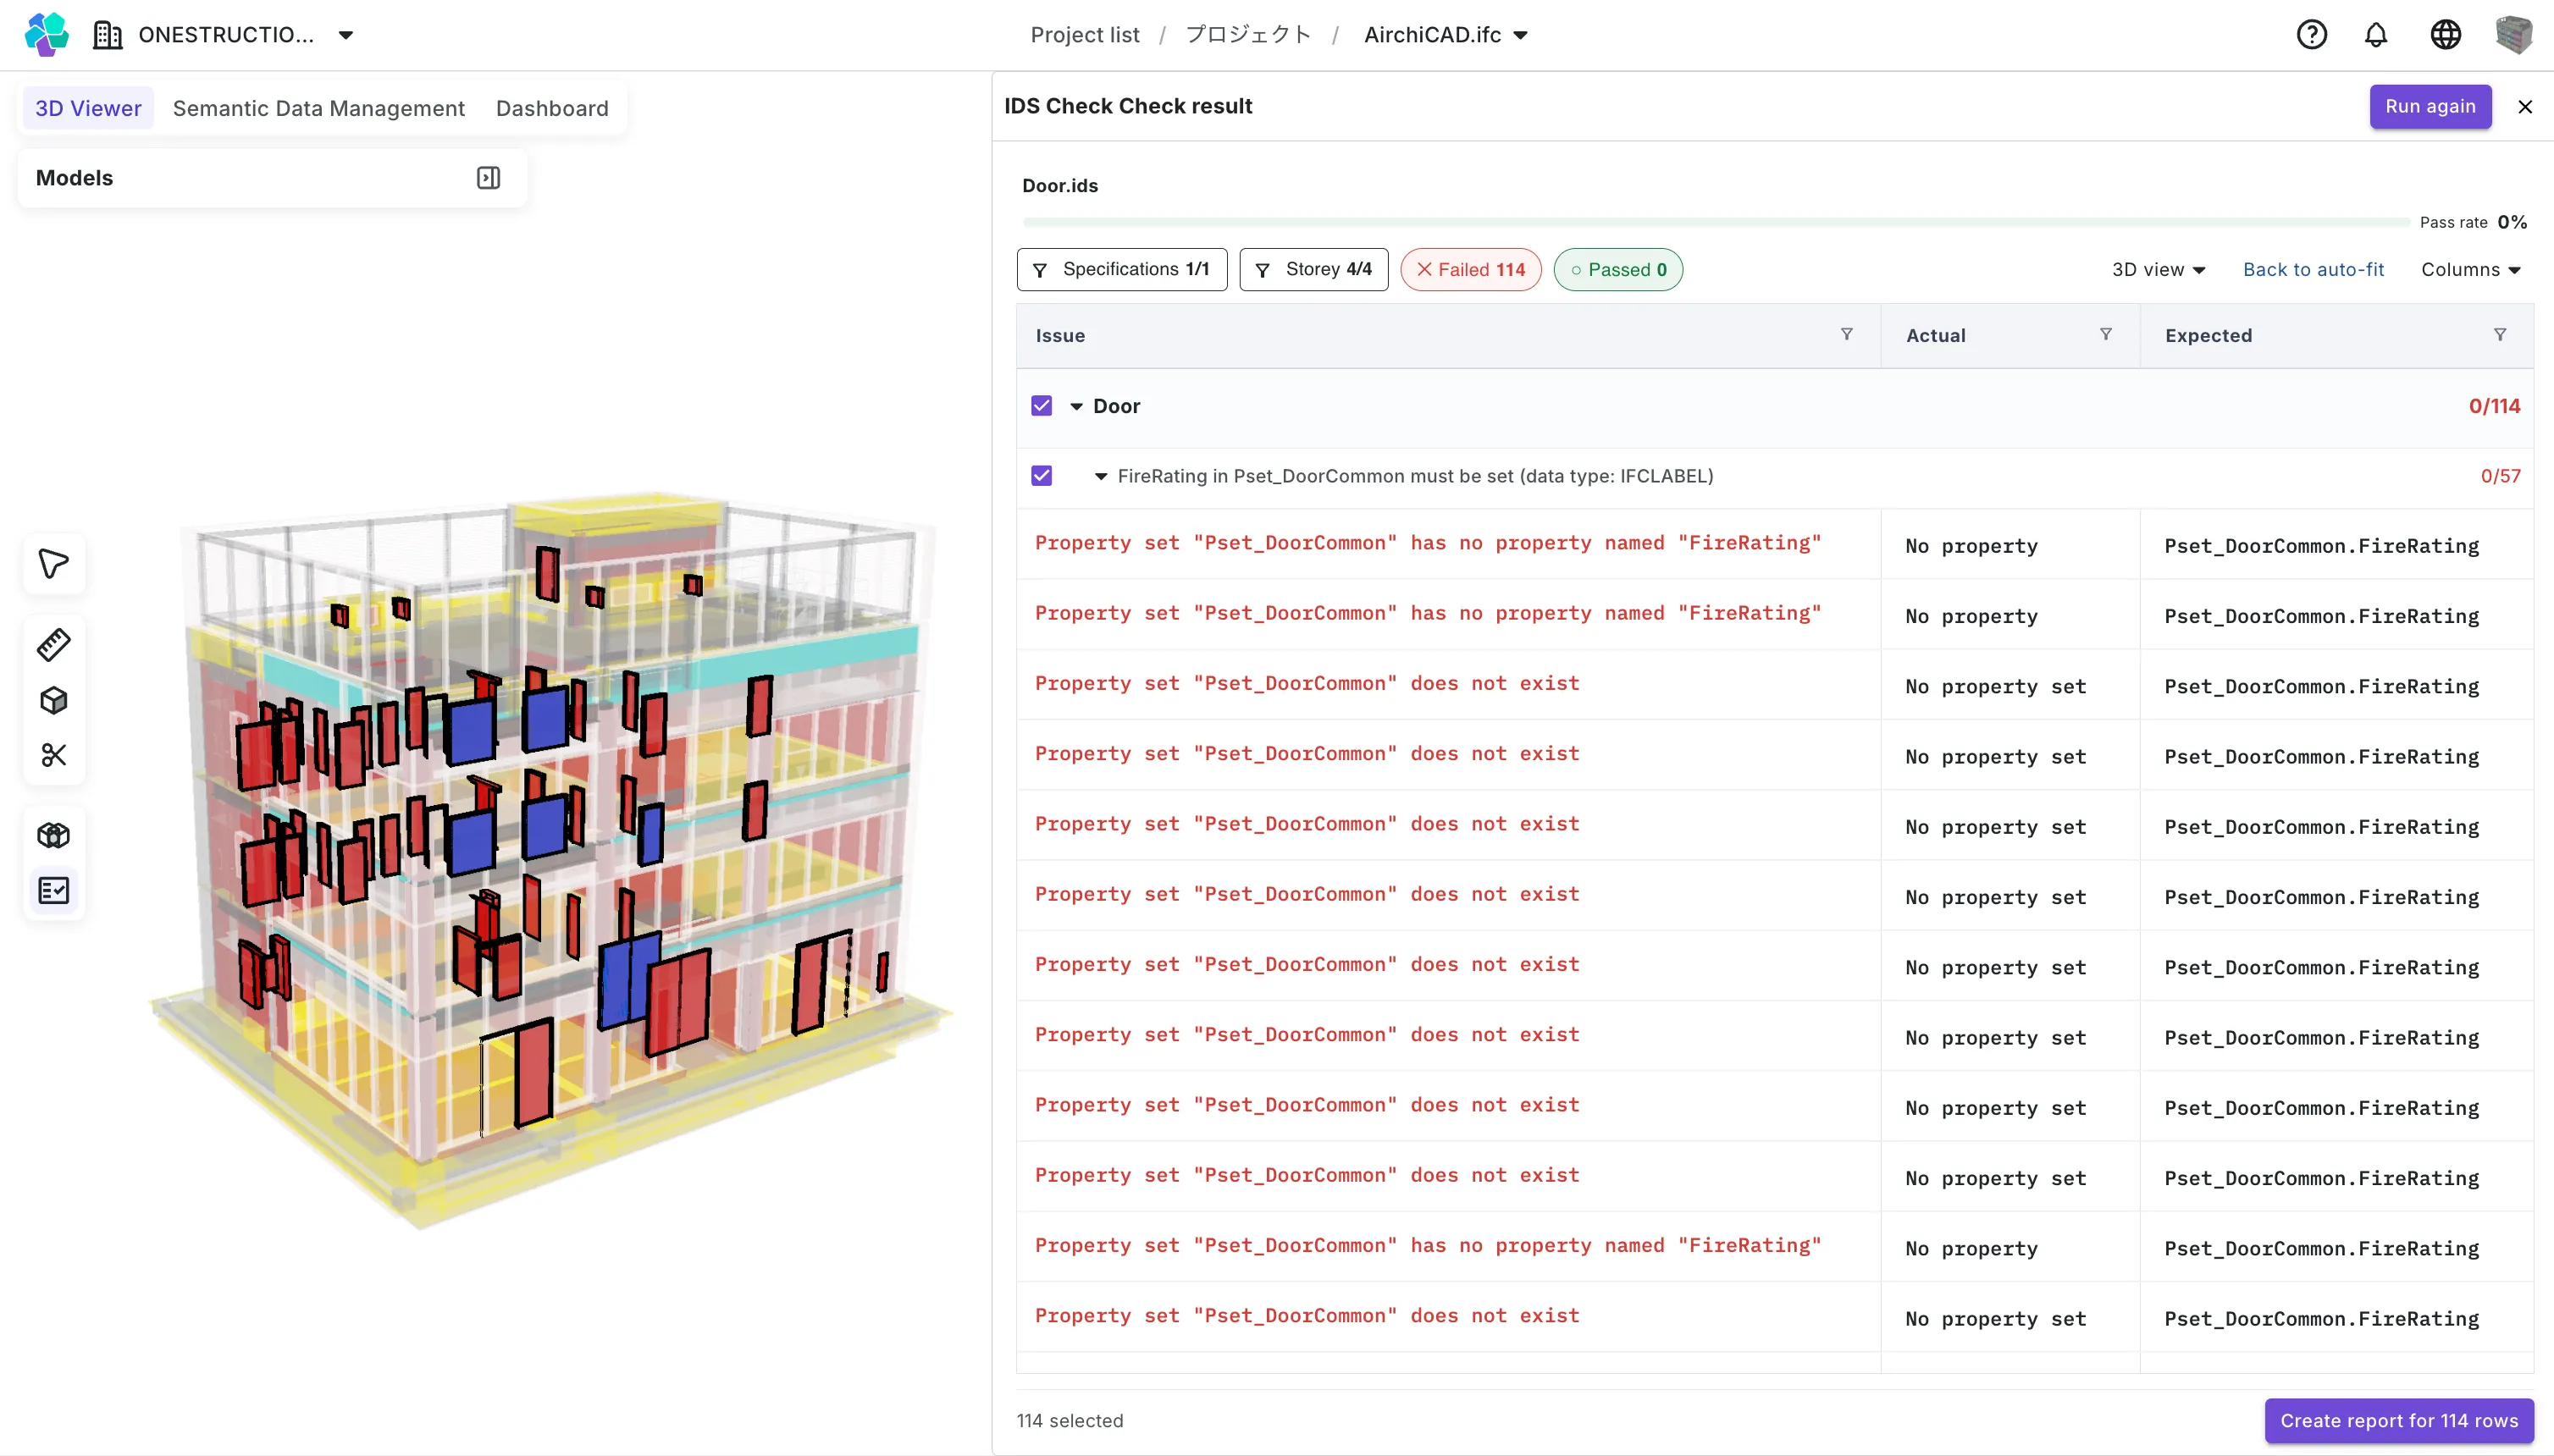Go to プロジェクト breadcrumb
2554x1456 pixels.
point(1247,35)
